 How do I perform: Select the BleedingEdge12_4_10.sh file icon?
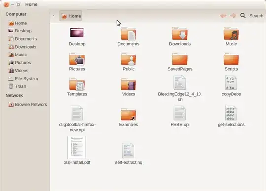click(x=180, y=82)
